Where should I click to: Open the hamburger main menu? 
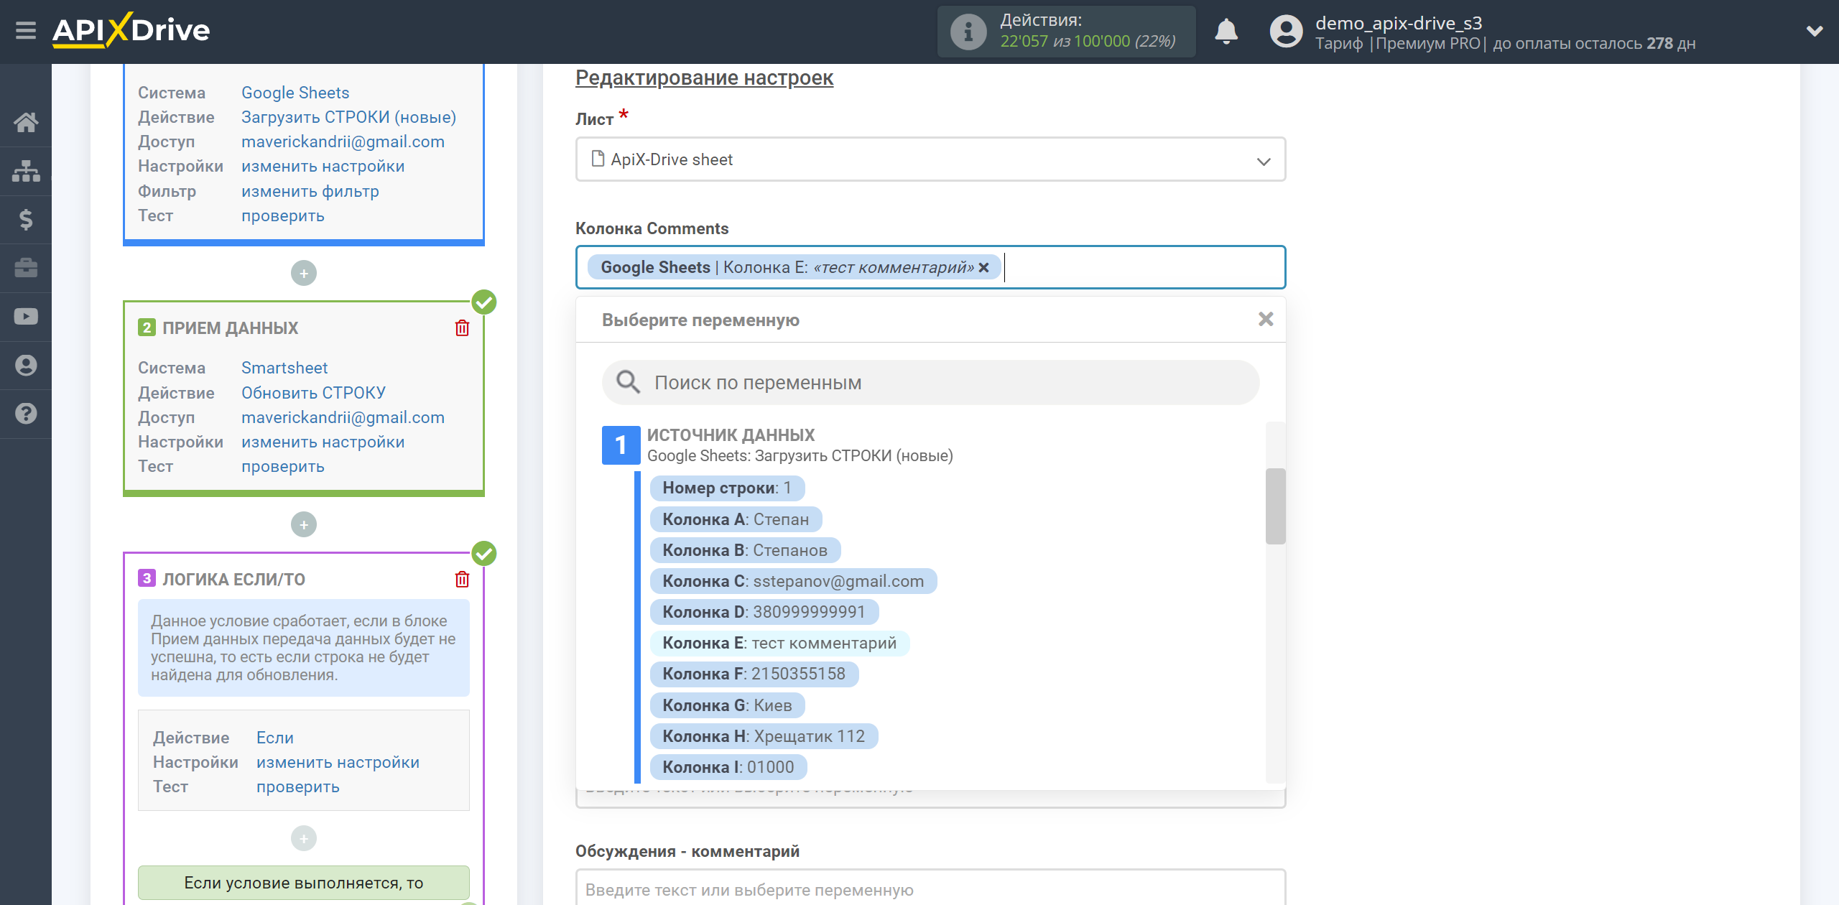[x=26, y=31]
